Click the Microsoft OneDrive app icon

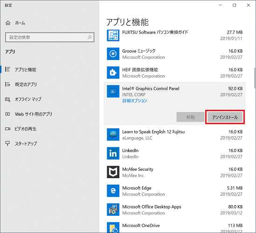pos(113,227)
